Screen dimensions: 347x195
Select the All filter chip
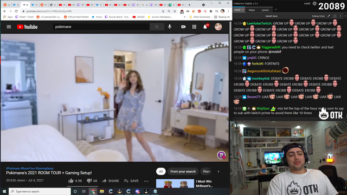160,171
